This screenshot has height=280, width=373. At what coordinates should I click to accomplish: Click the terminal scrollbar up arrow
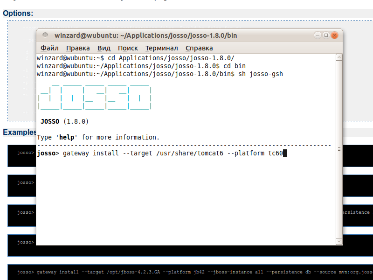pyautogui.click(x=339, y=57)
